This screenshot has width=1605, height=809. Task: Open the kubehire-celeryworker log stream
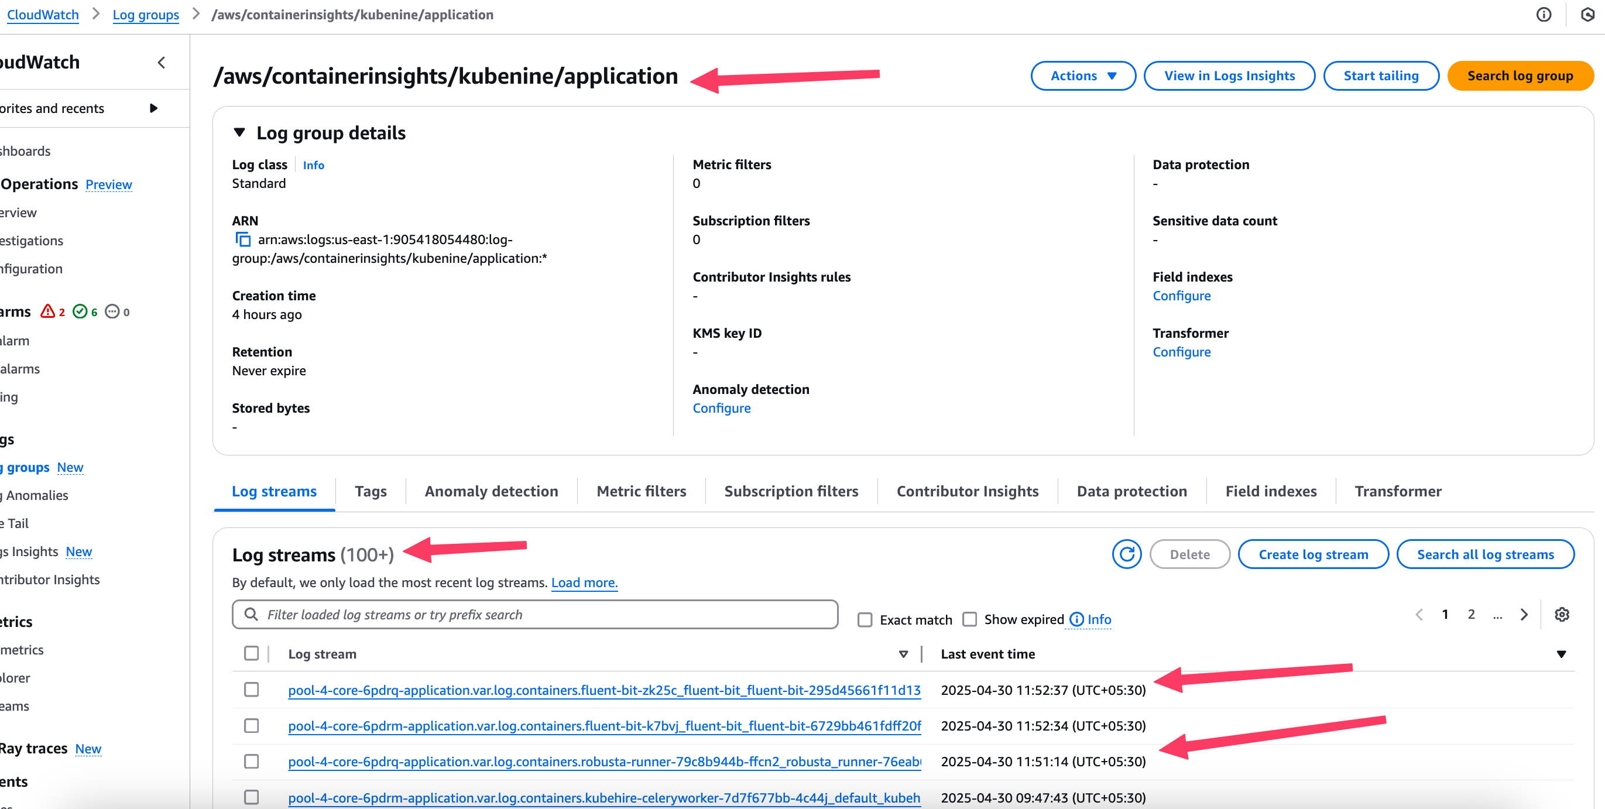click(603, 797)
